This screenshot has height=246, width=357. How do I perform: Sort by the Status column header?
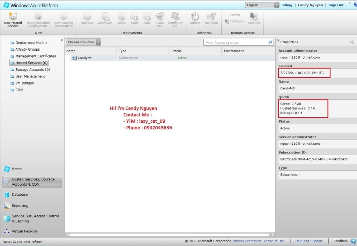click(195, 51)
